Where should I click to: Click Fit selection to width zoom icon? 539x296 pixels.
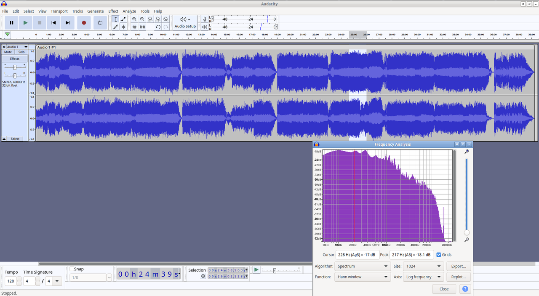point(150,19)
